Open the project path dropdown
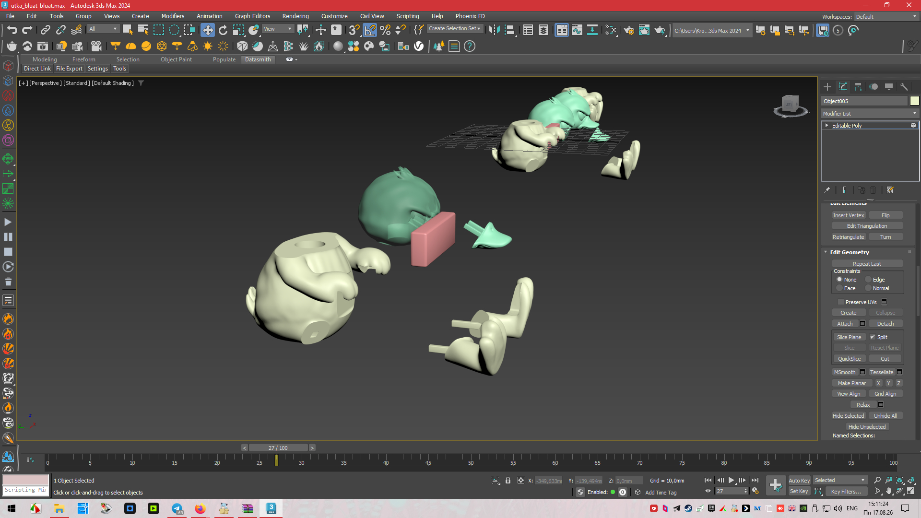The width and height of the screenshot is (921, 518). tap(712, 30)
